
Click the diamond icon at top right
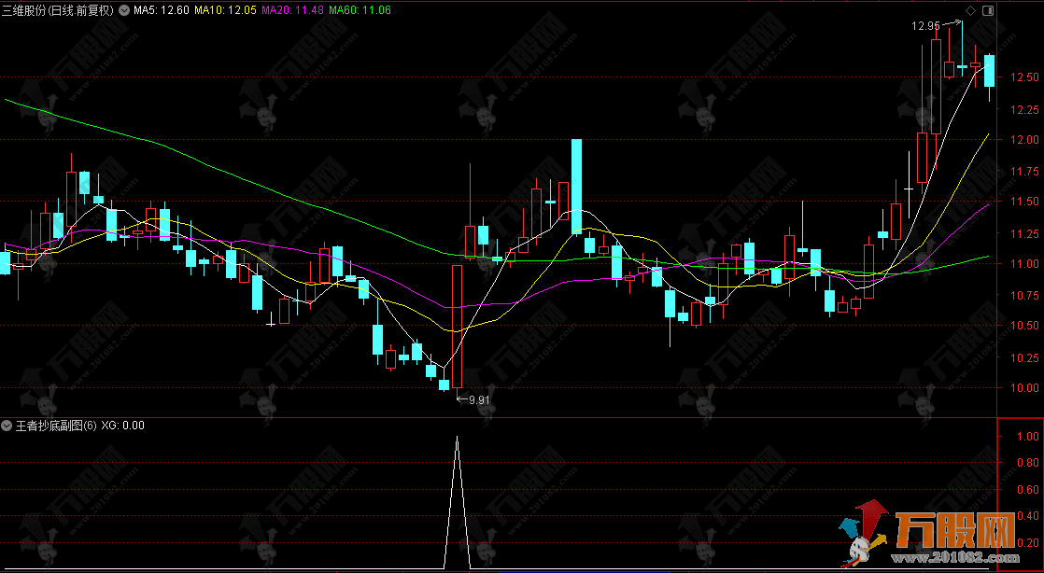[x=970, y=10]
